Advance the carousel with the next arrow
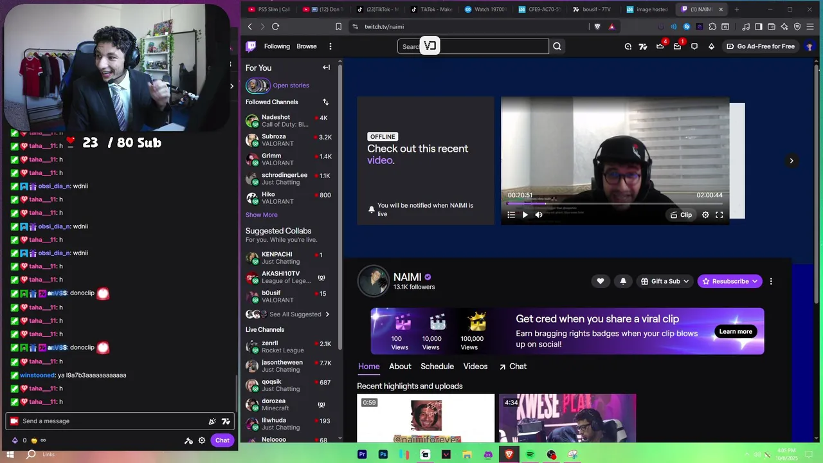 tap(791, 161)
